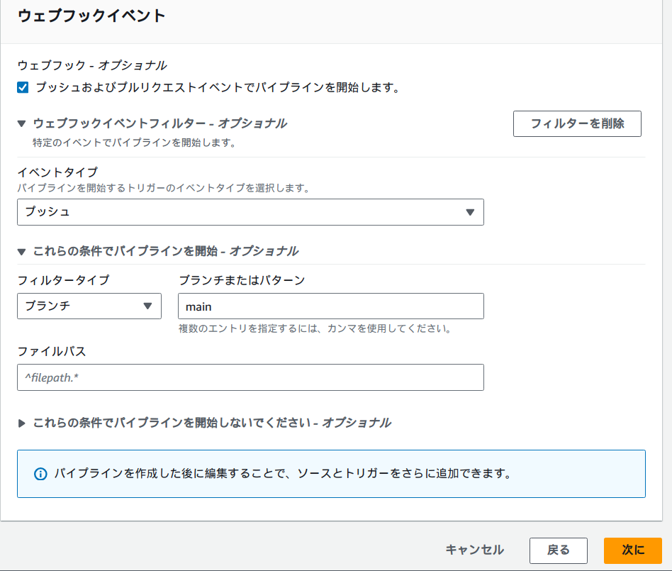
Task: Open the ブランチ filter type dropdown
Action: 89,306
